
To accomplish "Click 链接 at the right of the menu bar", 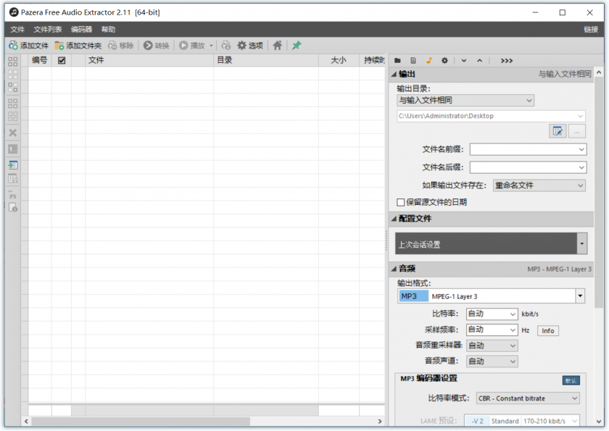I will (591, 30).
